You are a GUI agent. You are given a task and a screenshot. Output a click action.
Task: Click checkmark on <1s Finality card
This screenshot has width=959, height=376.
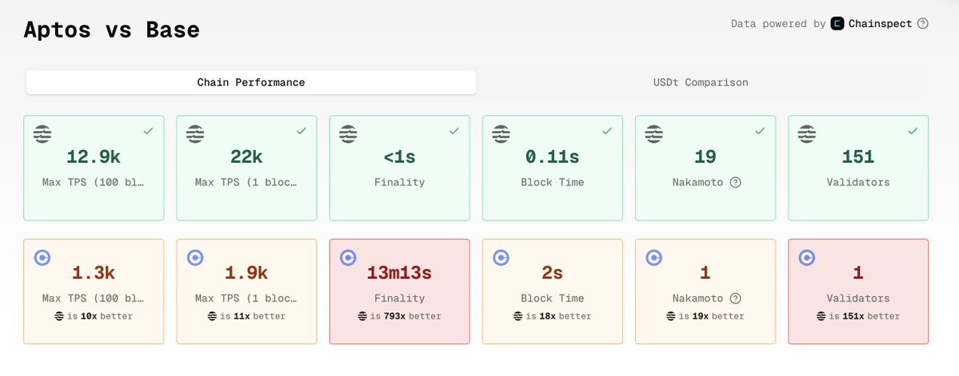454,131
